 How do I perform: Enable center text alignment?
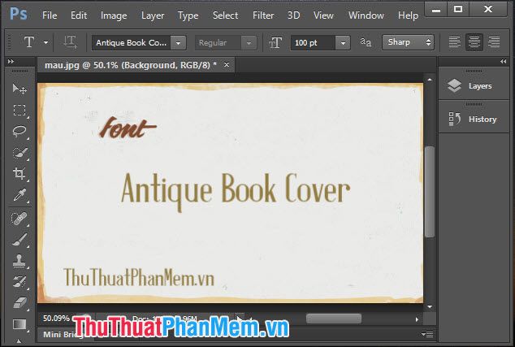pos(474,42)
